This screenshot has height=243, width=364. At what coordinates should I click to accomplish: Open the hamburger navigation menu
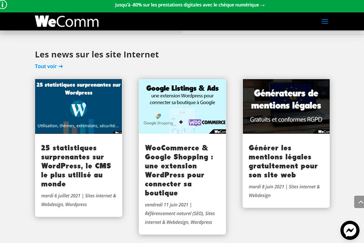325,21
